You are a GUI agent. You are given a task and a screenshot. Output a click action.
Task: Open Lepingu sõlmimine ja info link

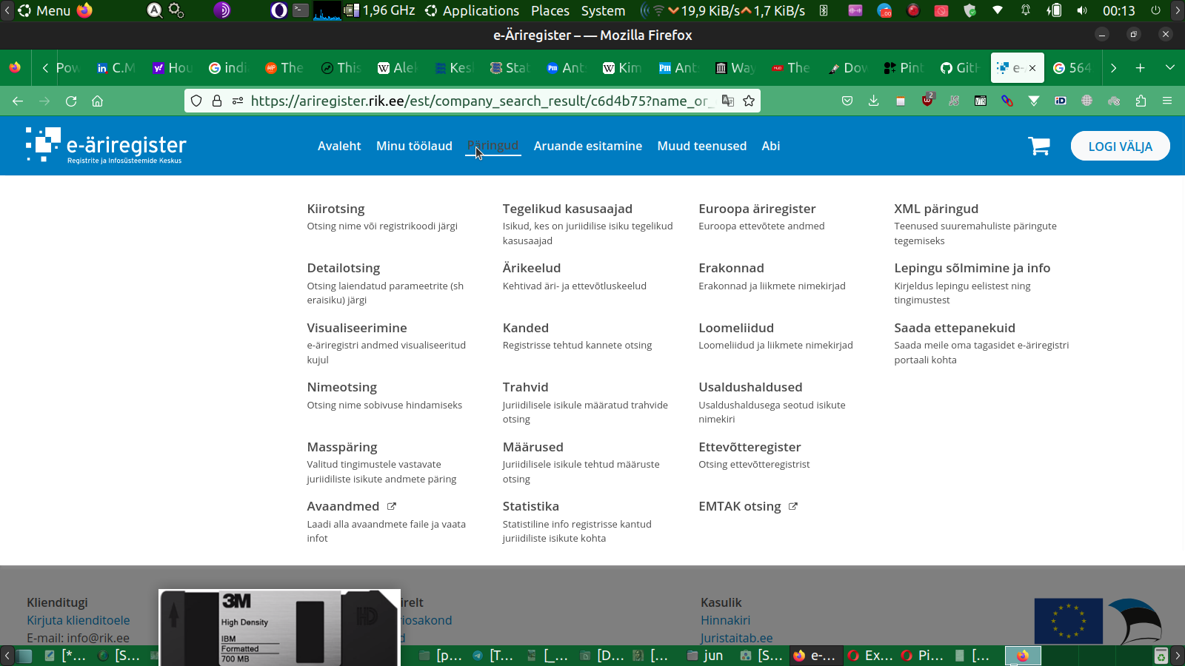pyautogui.click(x=972, y=268)
